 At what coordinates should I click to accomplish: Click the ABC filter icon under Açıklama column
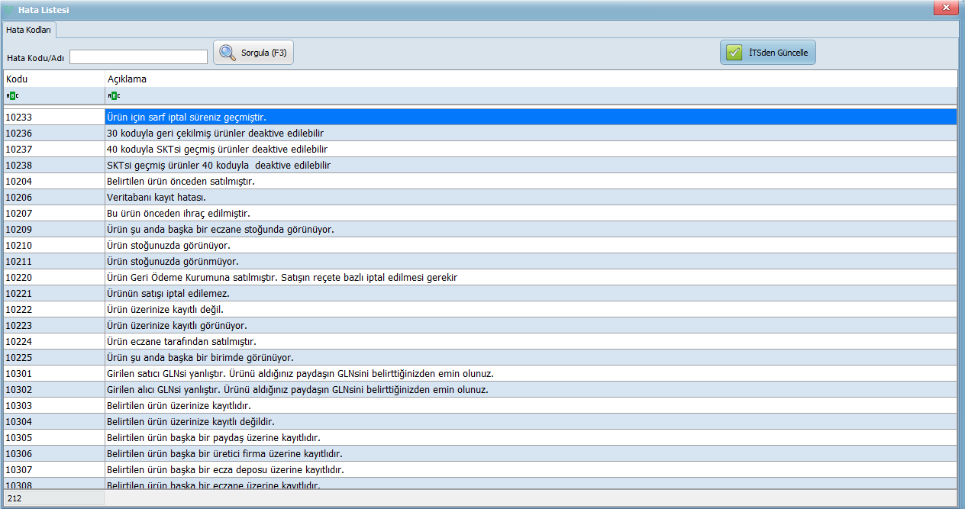click(x=114, y=95)
